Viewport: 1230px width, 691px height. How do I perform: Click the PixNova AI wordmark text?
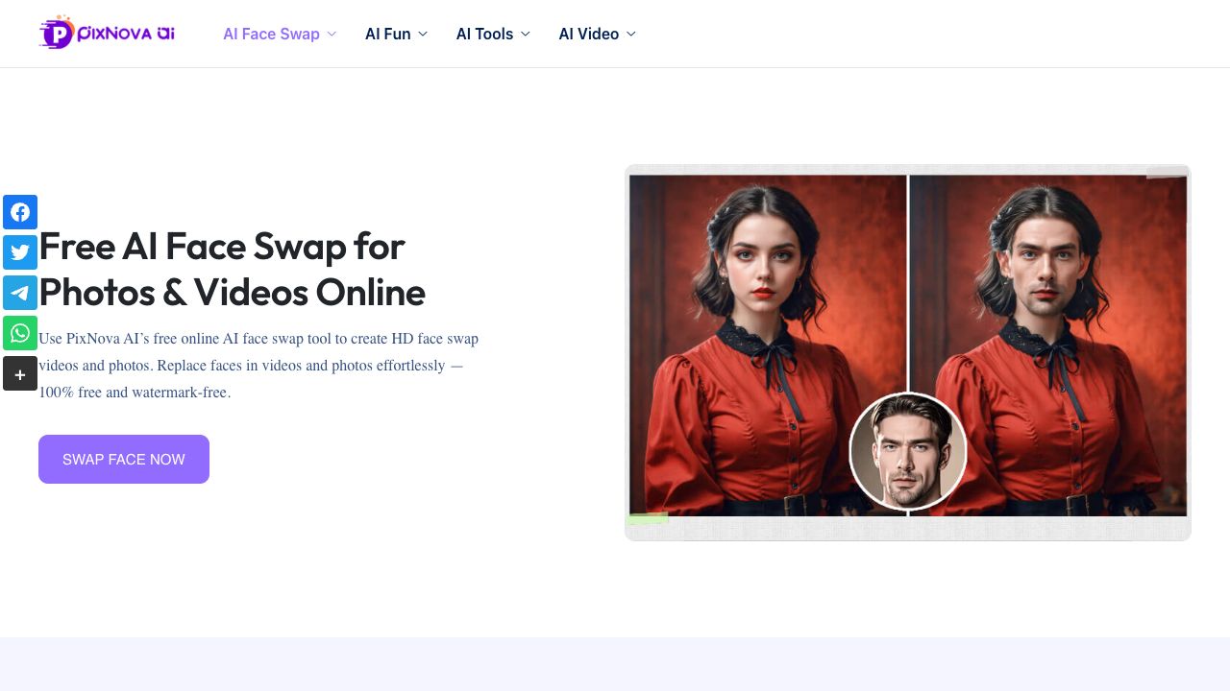[125, 34]
